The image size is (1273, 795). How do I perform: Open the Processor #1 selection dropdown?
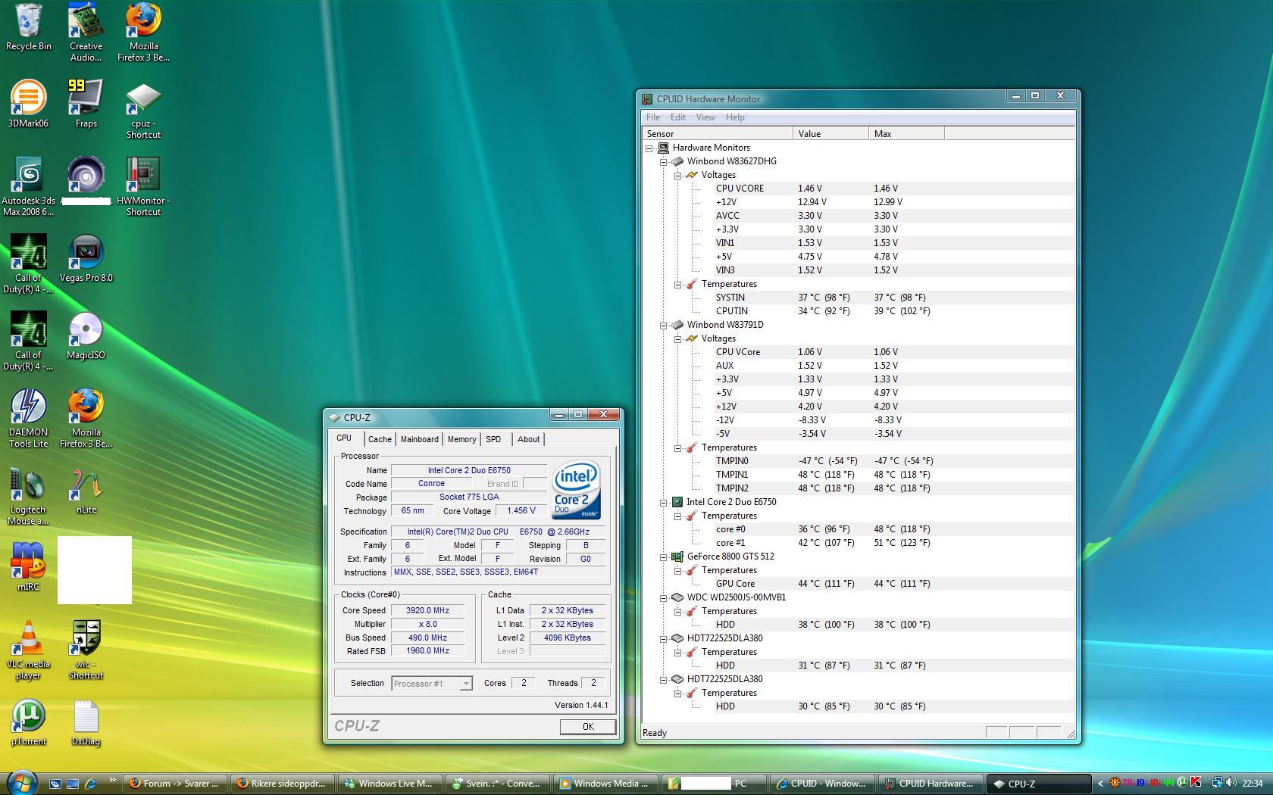click(432, 684)
